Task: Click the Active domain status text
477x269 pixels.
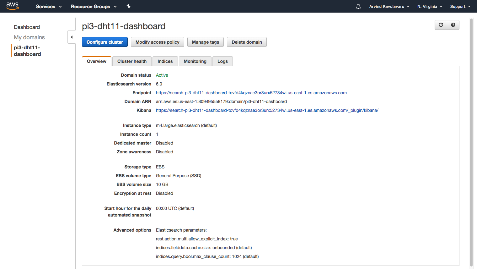Action: (162, 75)
